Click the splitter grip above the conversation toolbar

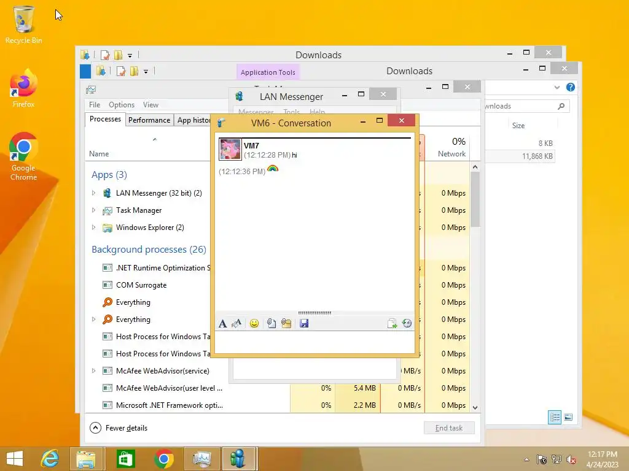[314, 313]
